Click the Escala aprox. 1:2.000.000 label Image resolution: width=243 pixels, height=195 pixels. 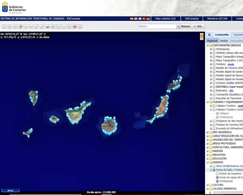coord(101,192)
